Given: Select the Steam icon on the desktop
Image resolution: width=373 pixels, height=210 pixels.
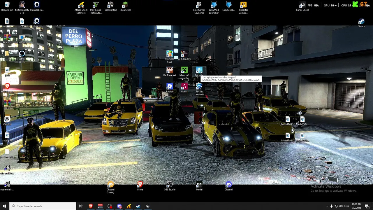Looking at the screenshot, I should pos(361,23).
